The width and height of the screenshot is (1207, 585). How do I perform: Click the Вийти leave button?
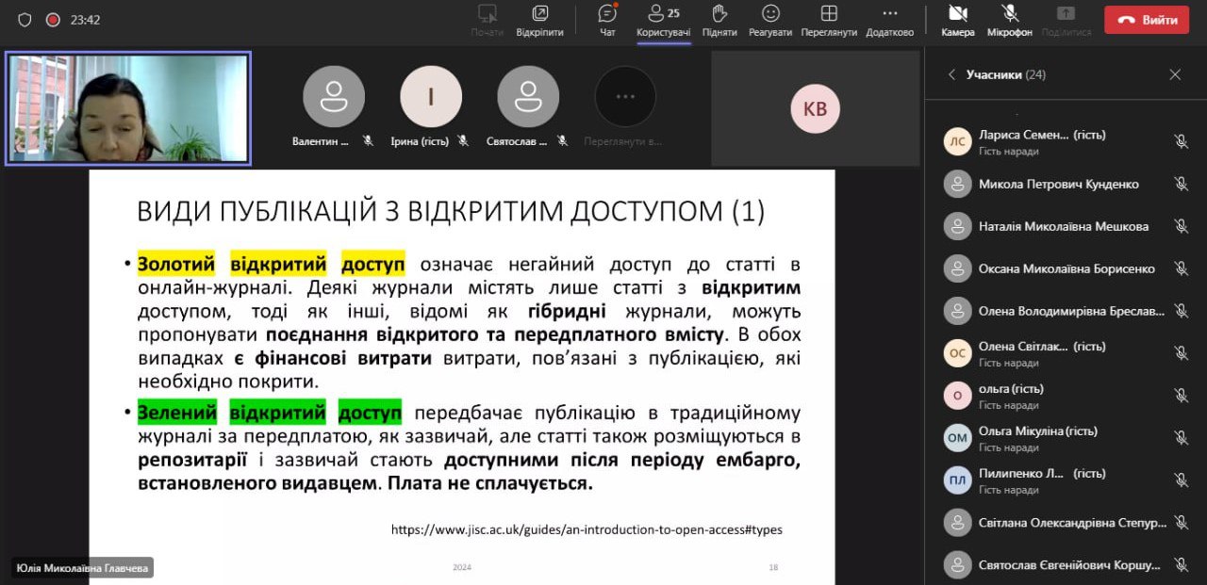click(1147, 20)
